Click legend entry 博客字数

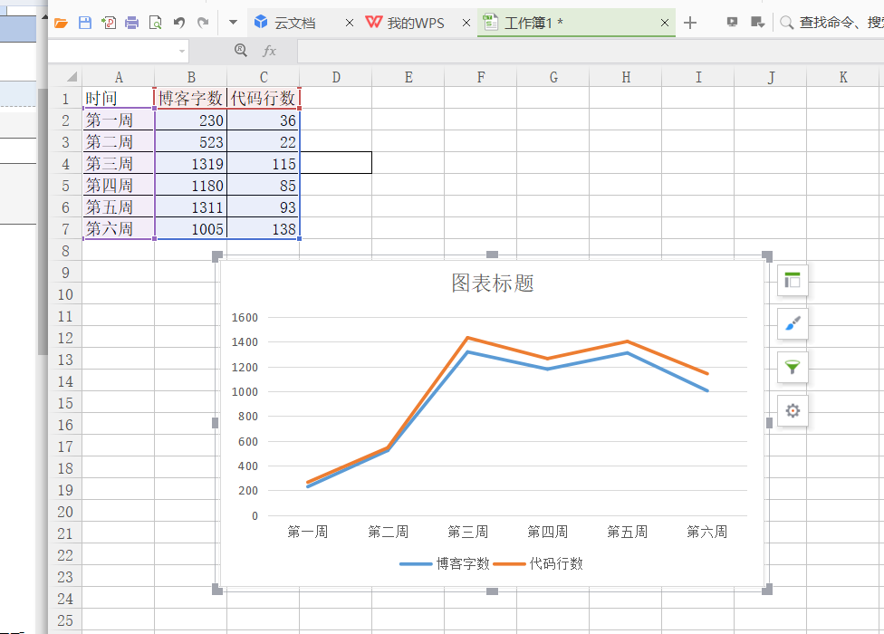[445, 563]
